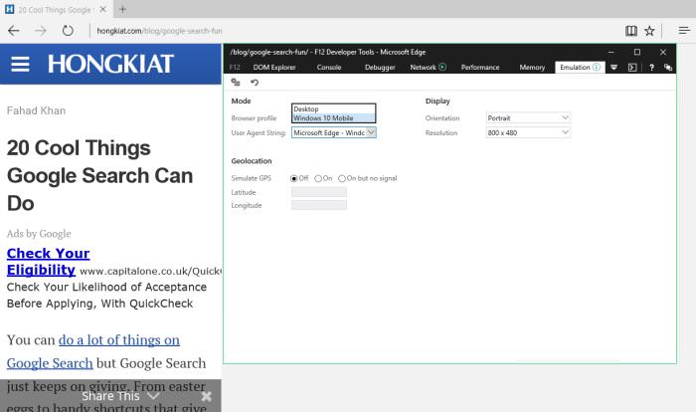Set Simulate GPS to On
The width and height of the screenshot is (696, 412).
click(x=318, y=178)
